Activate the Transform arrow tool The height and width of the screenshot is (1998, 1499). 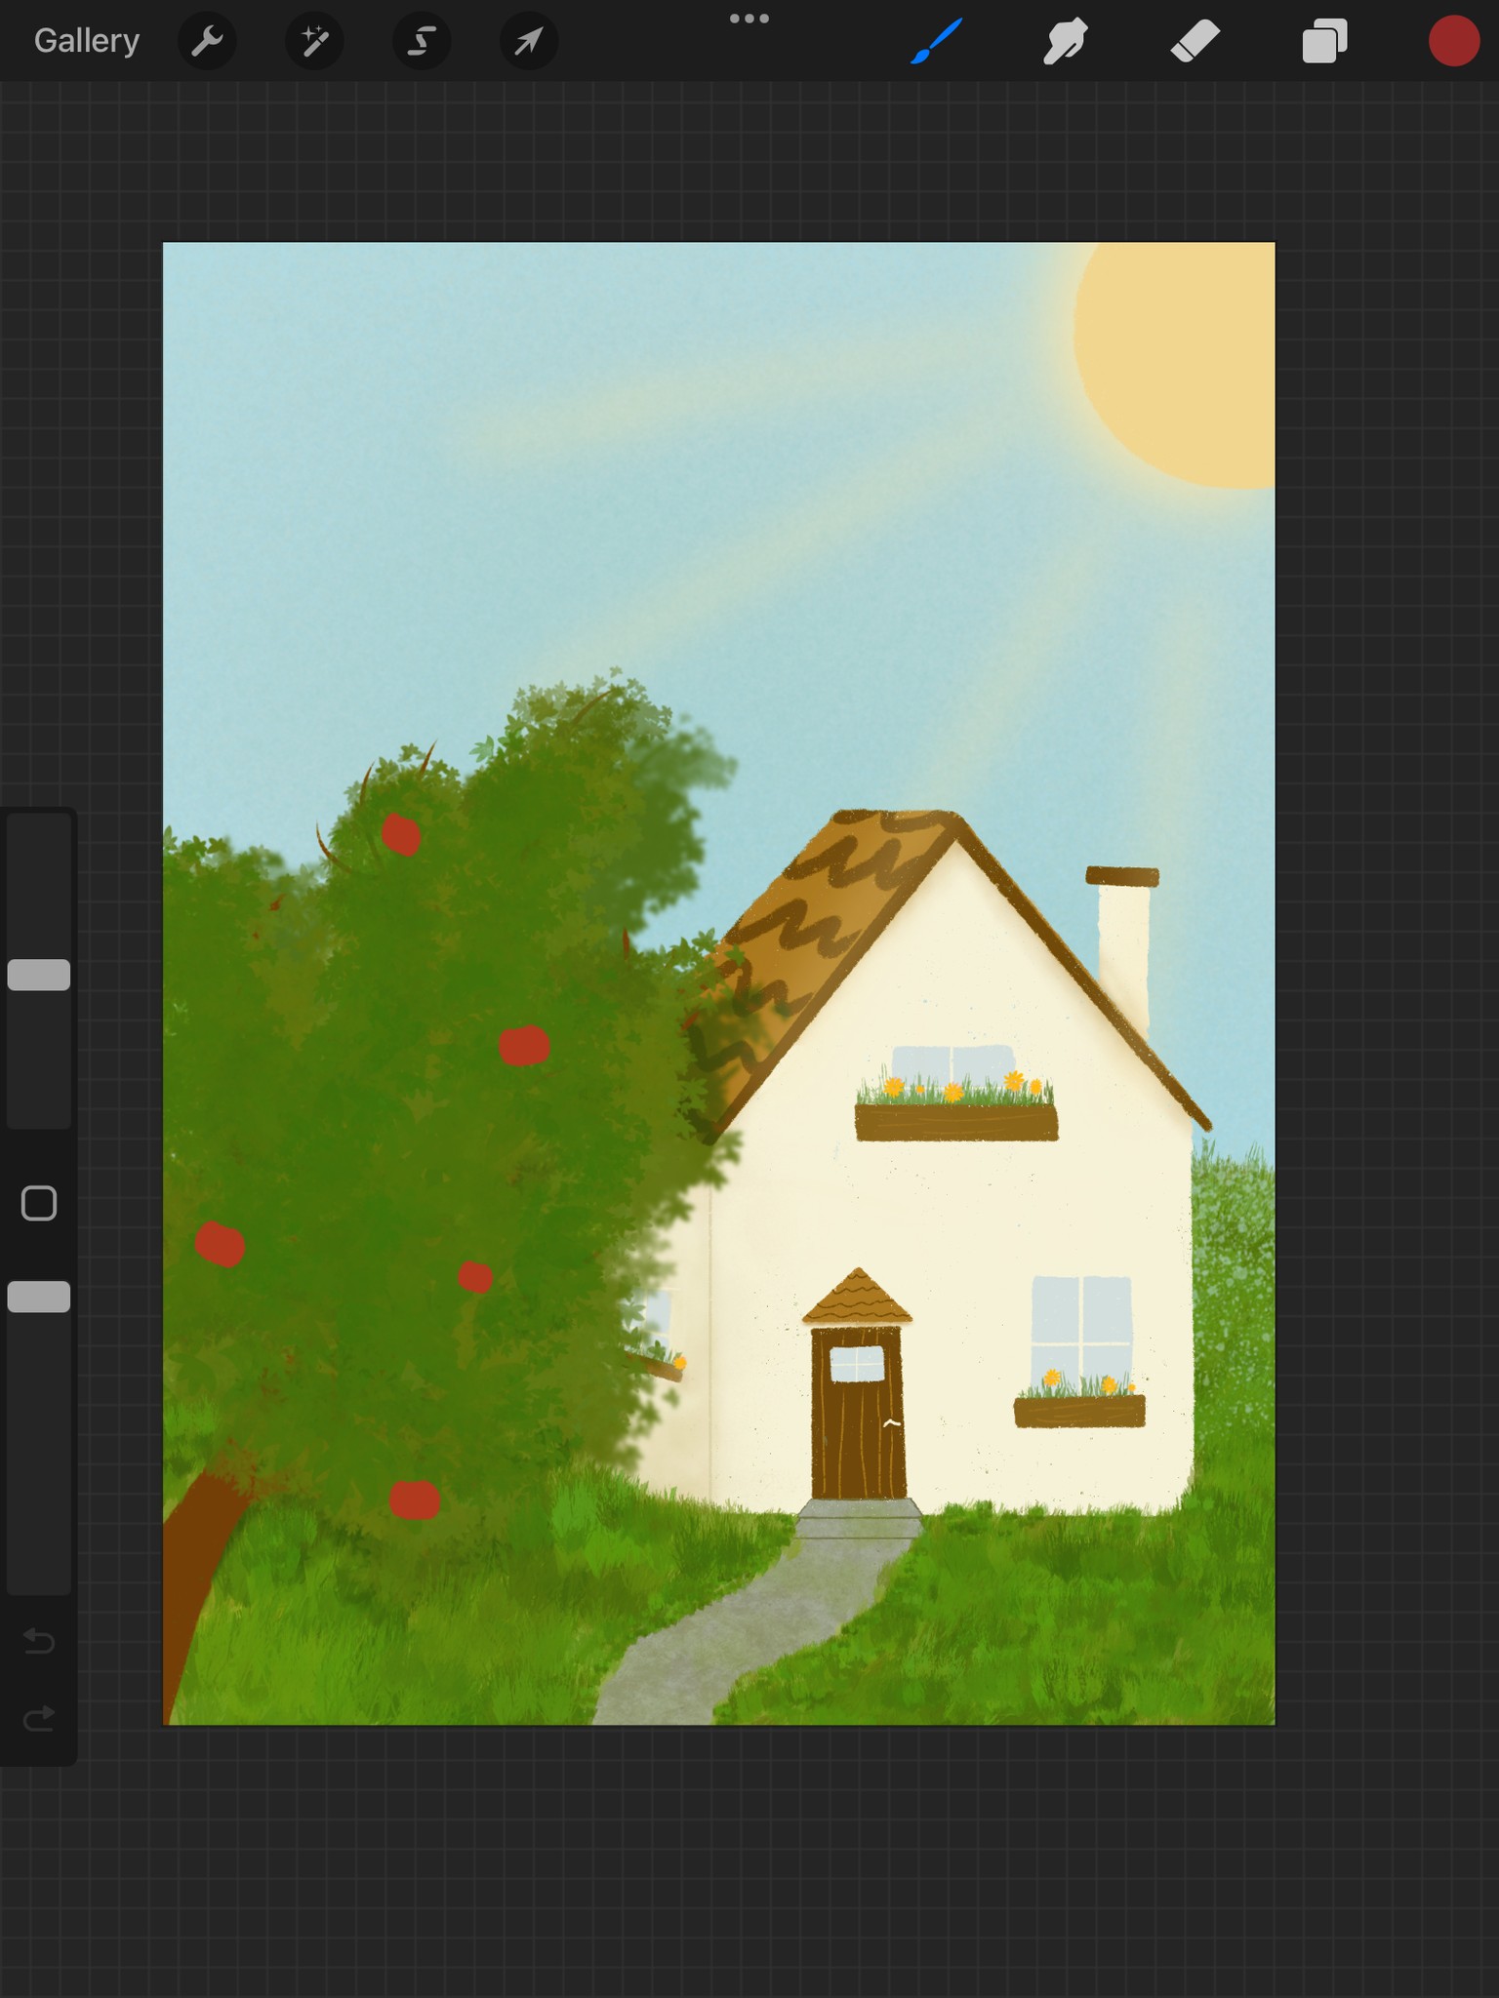click(529, 41)
